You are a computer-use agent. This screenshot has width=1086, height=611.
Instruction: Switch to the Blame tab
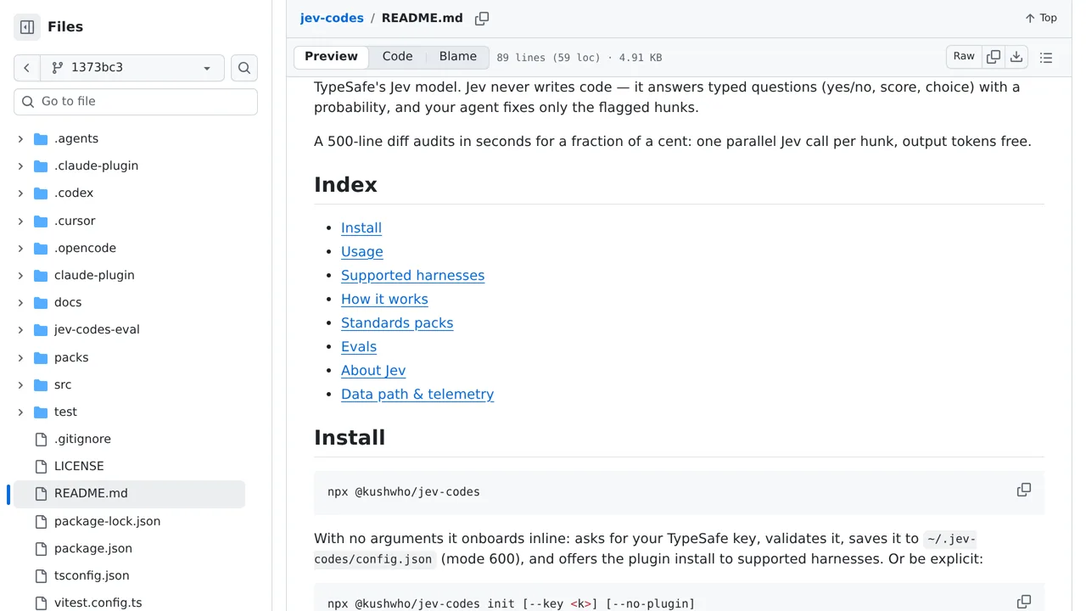(458, 57)
